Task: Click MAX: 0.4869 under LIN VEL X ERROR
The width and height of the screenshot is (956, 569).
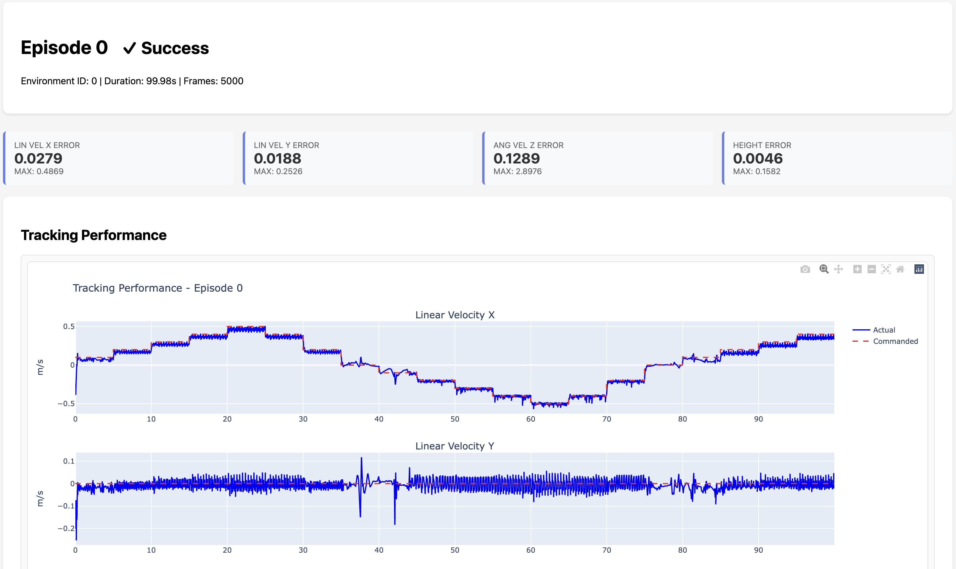Action: click(x=39, y=171)
